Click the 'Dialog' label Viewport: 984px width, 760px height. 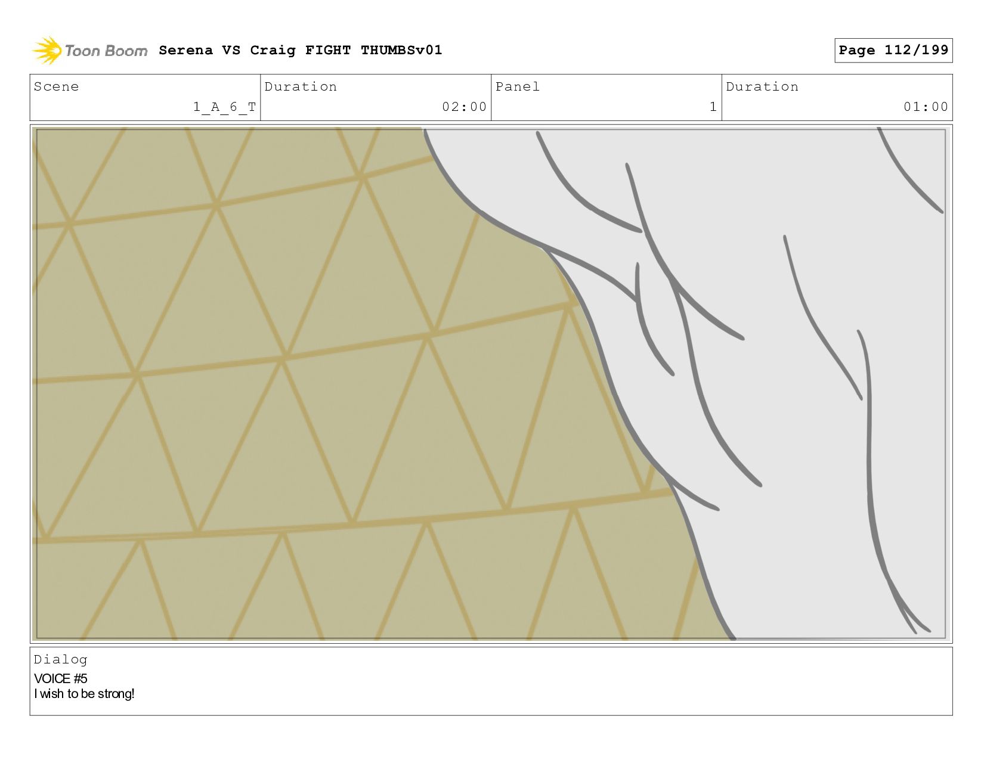click(60, 659)
